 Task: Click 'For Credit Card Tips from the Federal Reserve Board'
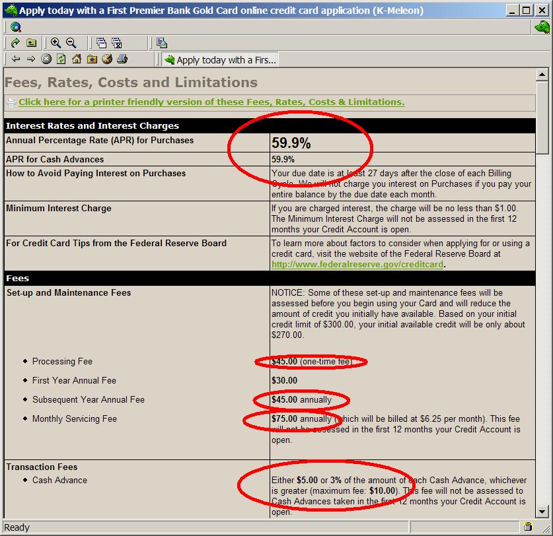[116, 243]
